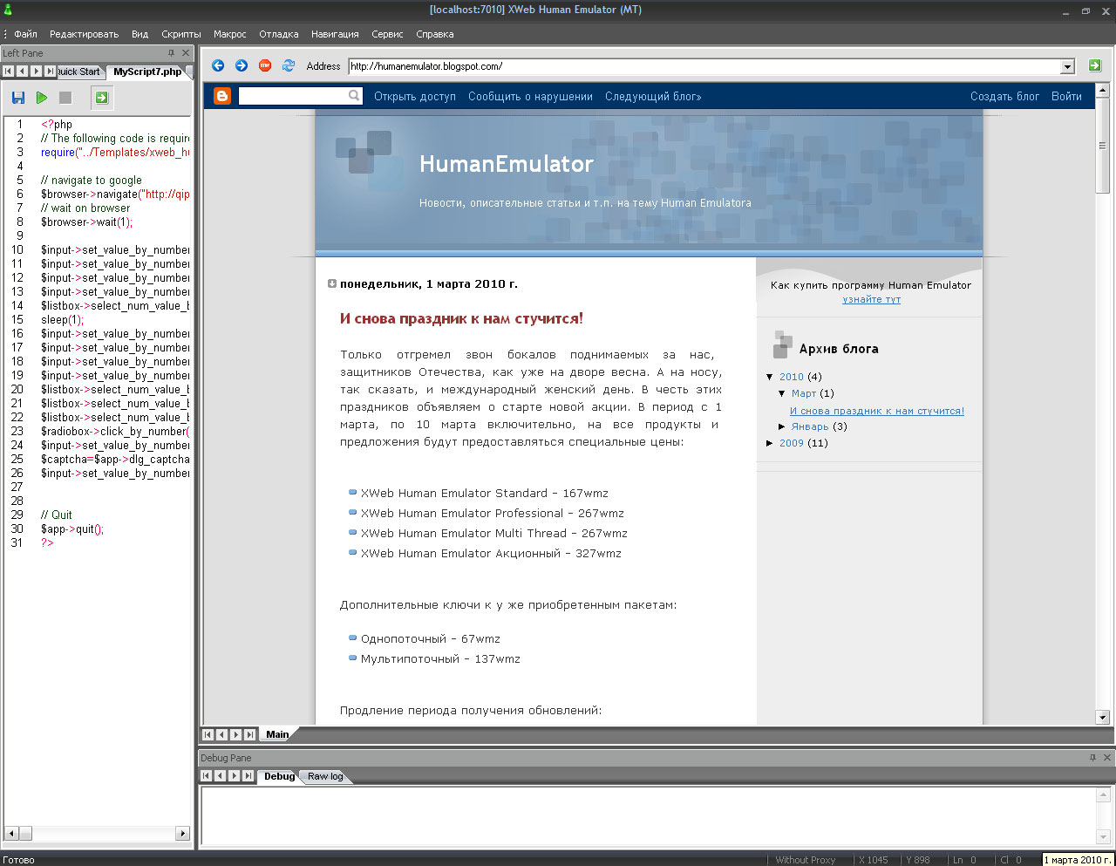Click the green arrow icon in script toolbar
The image size is (1116, 866).
click(102, 98)
